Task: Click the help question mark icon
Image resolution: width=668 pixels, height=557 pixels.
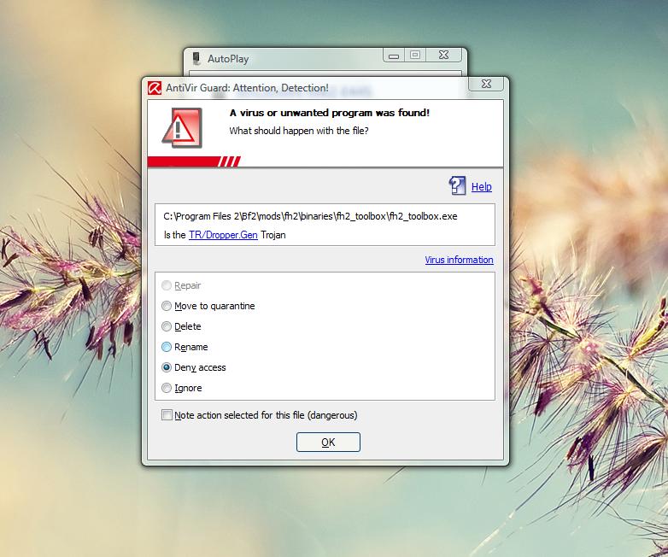Action: point(458,186)
